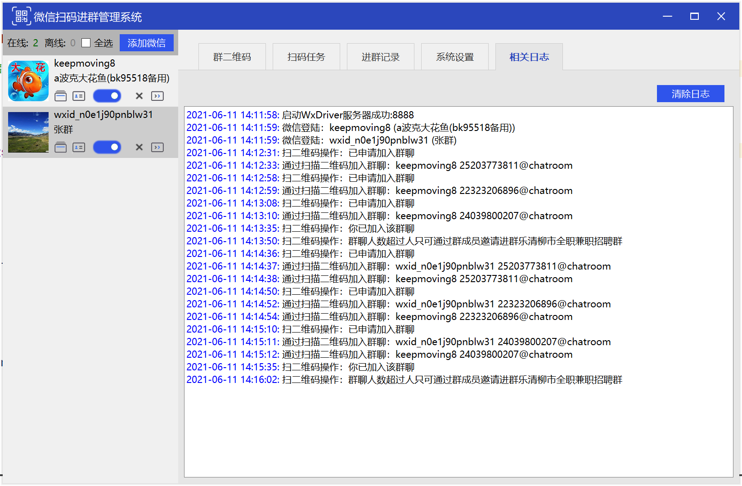
Task: Click the 添加微信 button
Action: click(147, 43)
